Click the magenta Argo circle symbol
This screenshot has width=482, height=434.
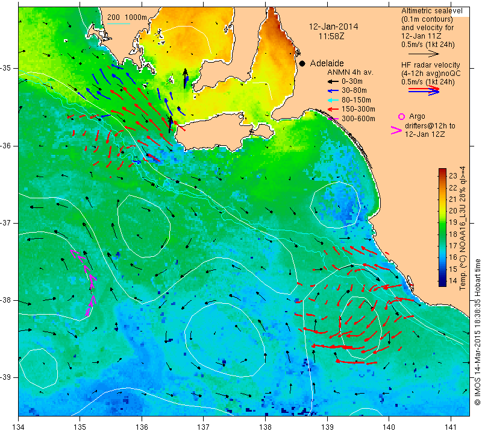[401, 116]
